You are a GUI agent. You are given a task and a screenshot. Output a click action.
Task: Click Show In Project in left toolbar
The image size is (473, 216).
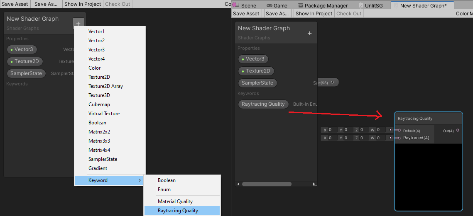click(83, 4)
